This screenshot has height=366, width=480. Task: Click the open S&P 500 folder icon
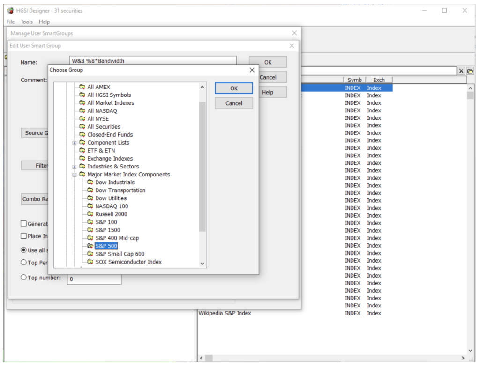[90, 246]
